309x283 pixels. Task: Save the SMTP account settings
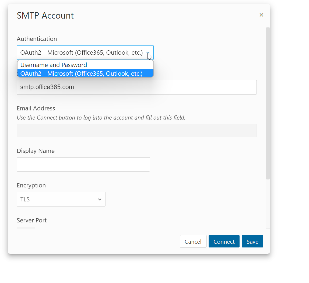click(252, 242)
